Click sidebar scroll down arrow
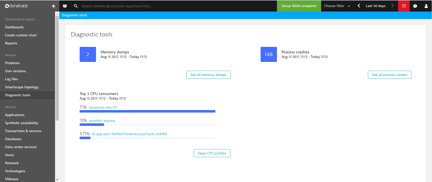This screenshot has height=182, width=432. coord(57,180)
